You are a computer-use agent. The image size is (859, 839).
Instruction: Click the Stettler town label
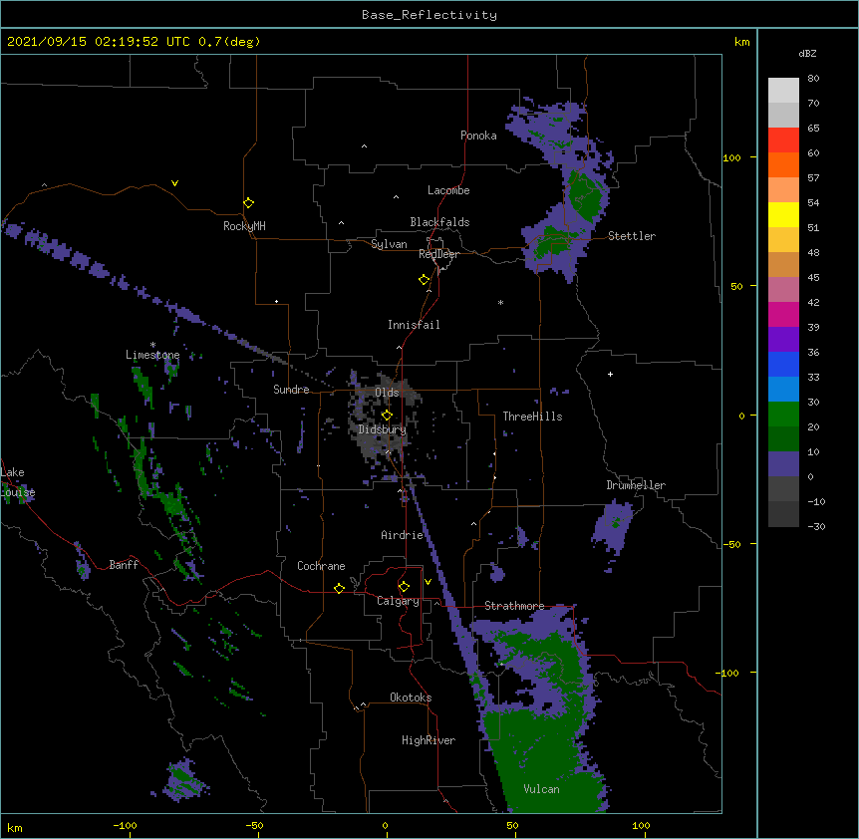(631, 236)
